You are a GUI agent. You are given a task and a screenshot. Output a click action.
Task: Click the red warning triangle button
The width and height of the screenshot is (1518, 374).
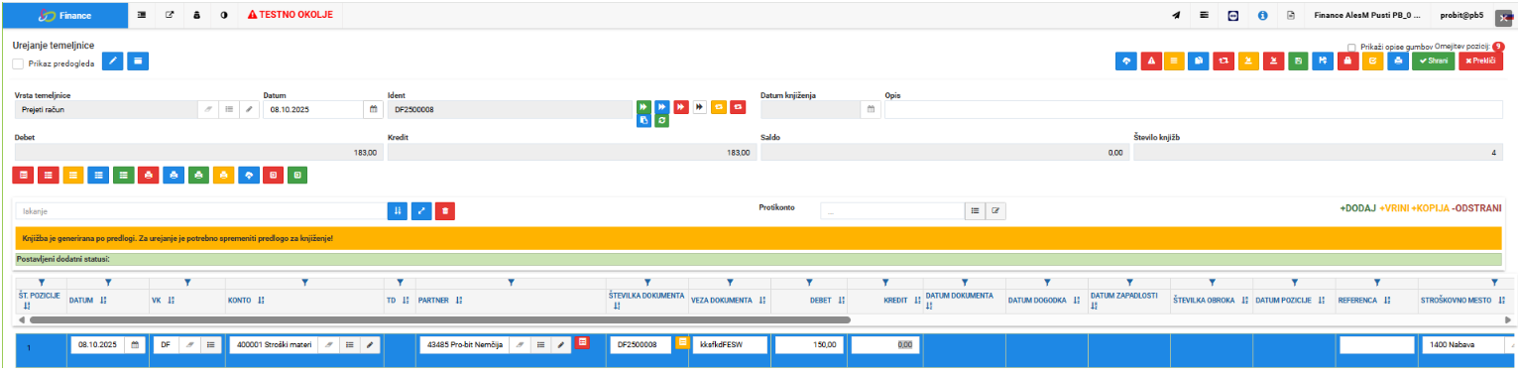(x=1152, y=61)
